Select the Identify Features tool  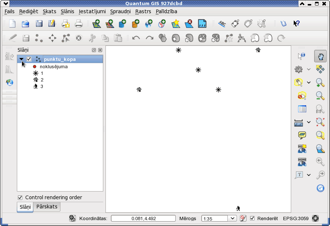[x=301, y=56]
